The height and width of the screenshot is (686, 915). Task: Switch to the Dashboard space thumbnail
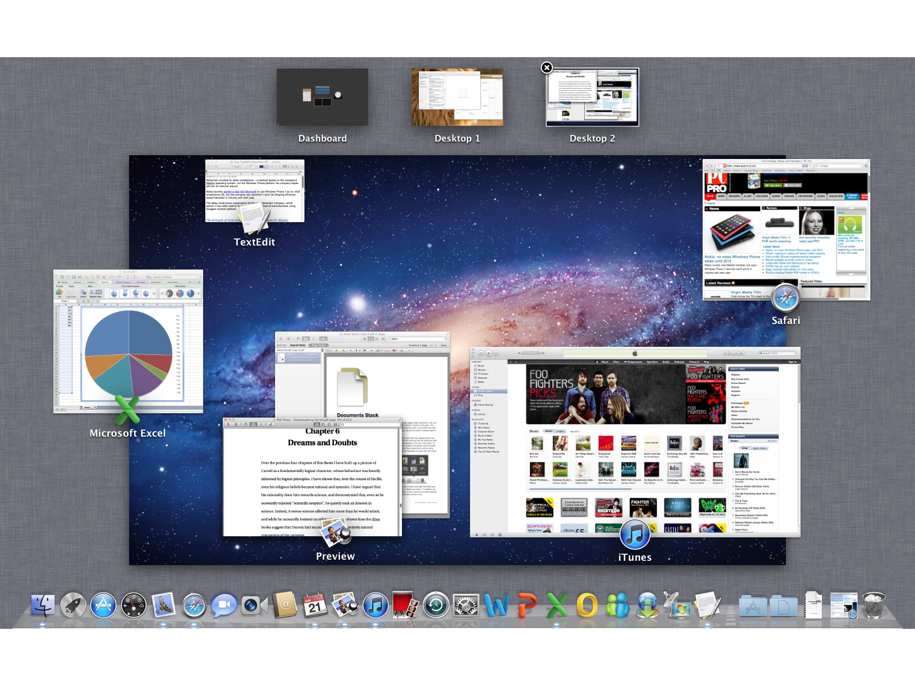(x=322, y=97)
